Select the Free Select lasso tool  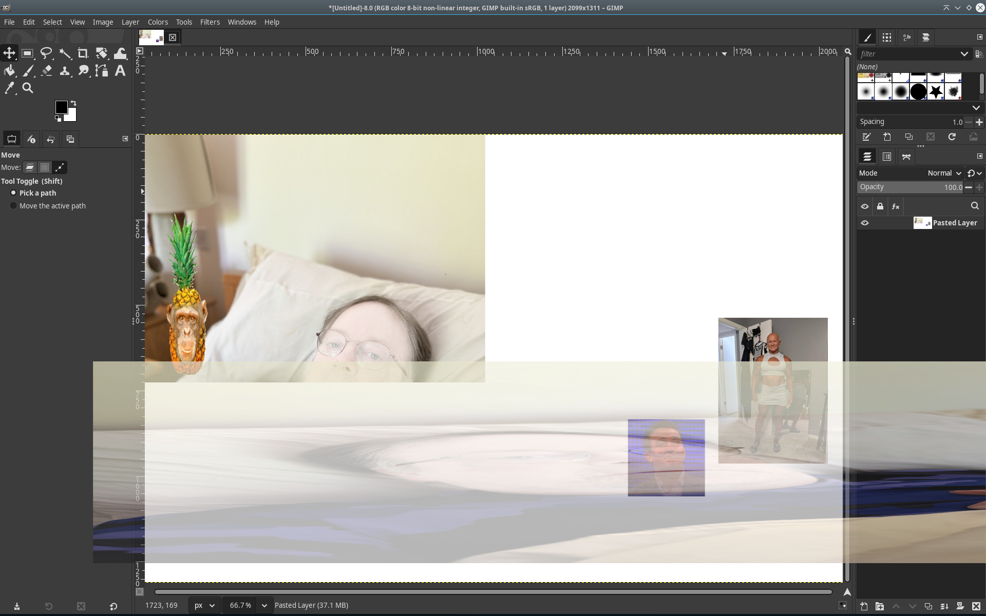click(47, 53)
